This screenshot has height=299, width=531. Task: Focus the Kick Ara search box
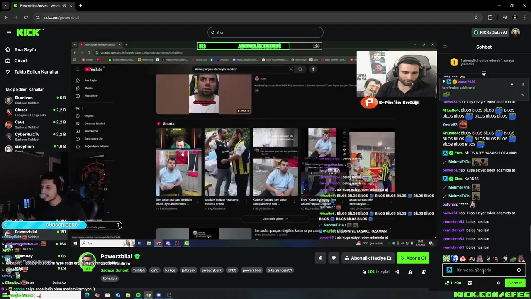pos(265,32)
